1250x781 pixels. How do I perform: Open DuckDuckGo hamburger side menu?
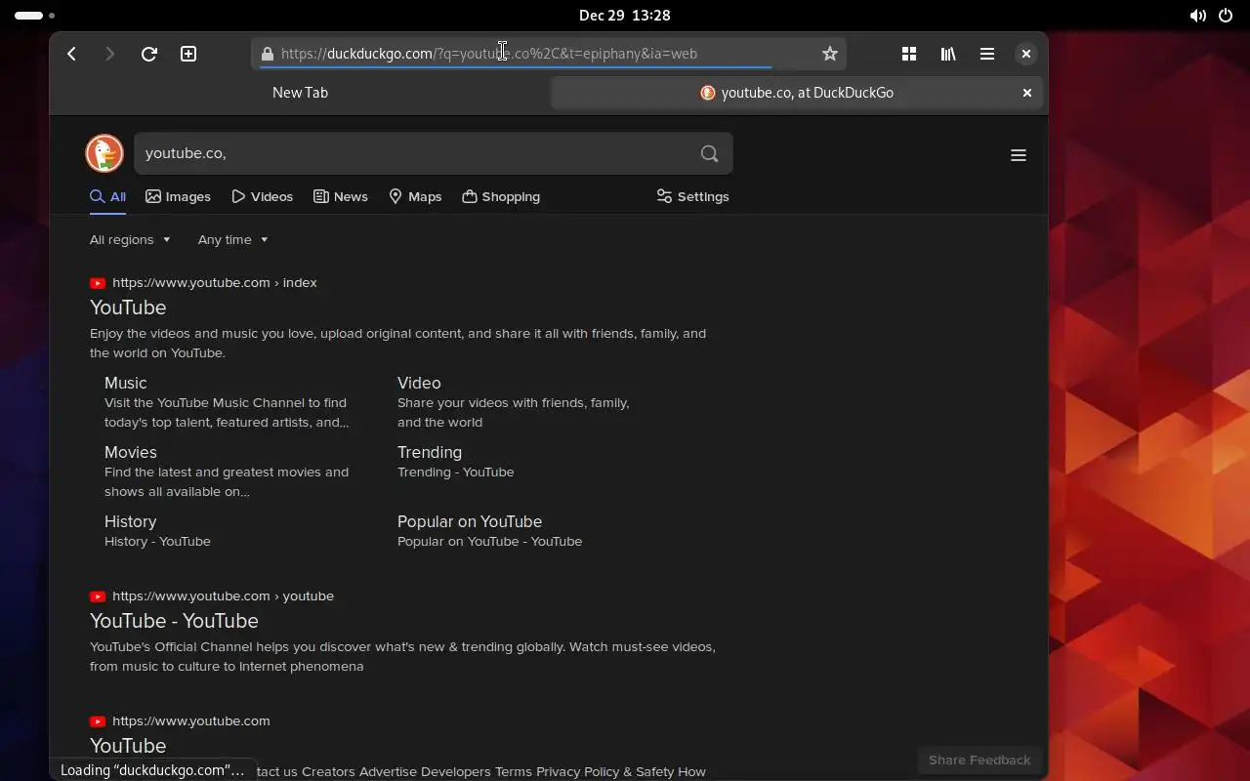click(1019, 155)
